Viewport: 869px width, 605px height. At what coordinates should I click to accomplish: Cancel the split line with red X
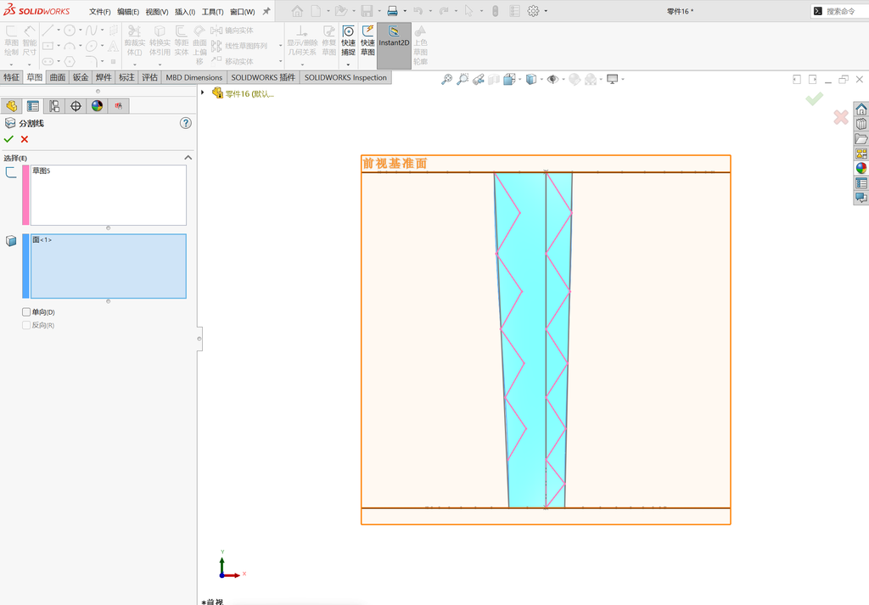tap(25, 139)
